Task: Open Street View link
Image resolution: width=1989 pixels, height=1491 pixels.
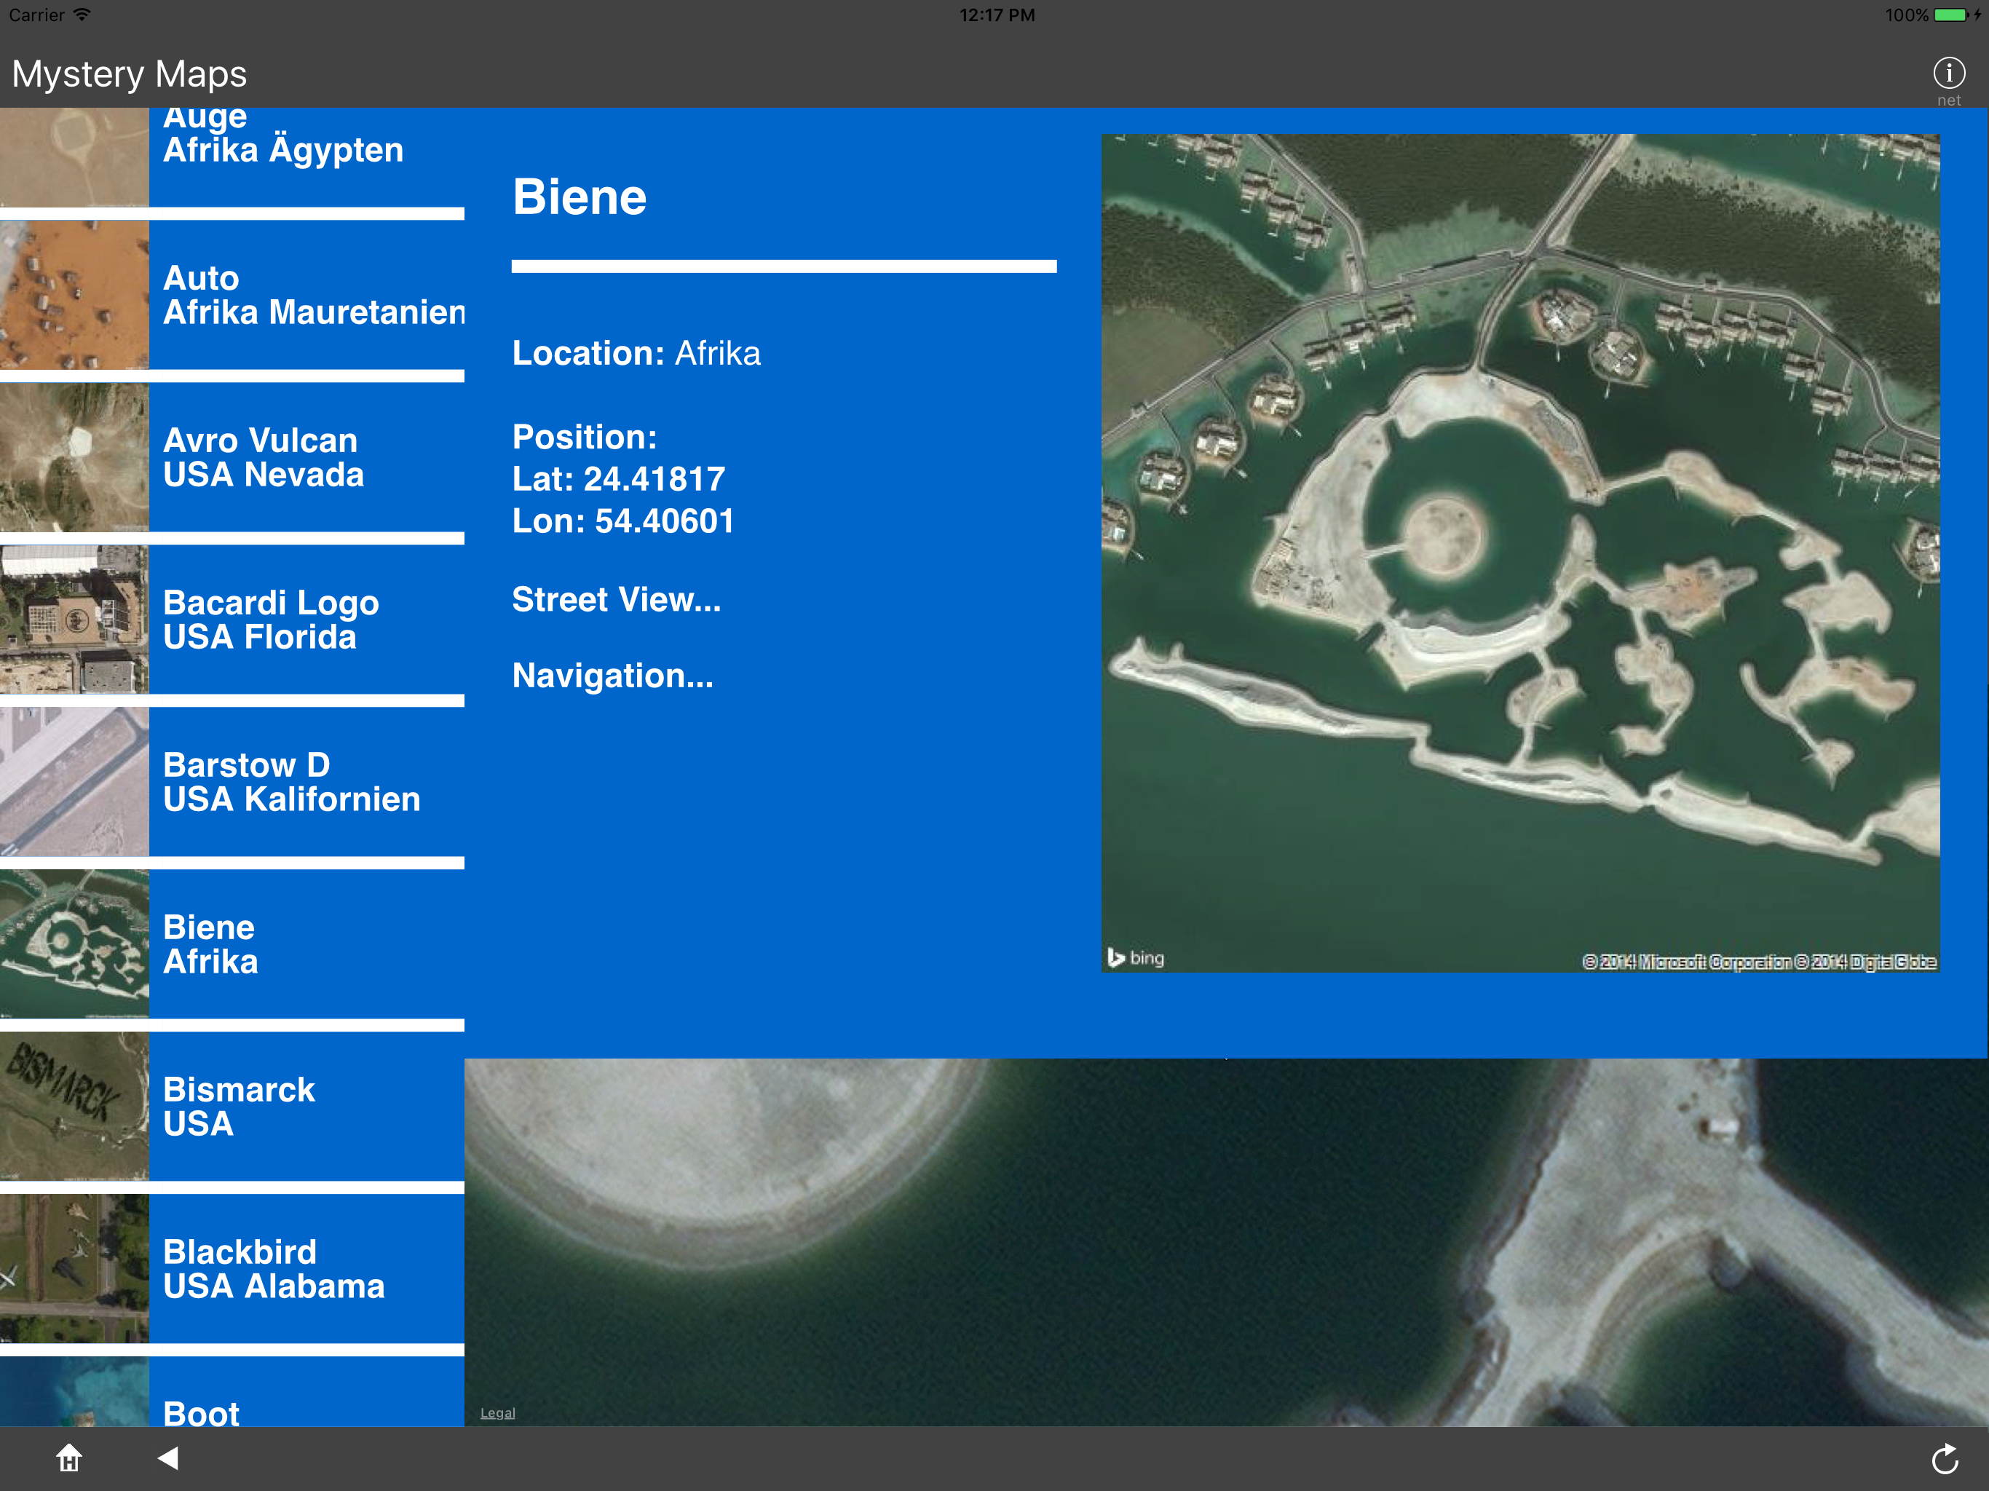Action: click(616, 600)
